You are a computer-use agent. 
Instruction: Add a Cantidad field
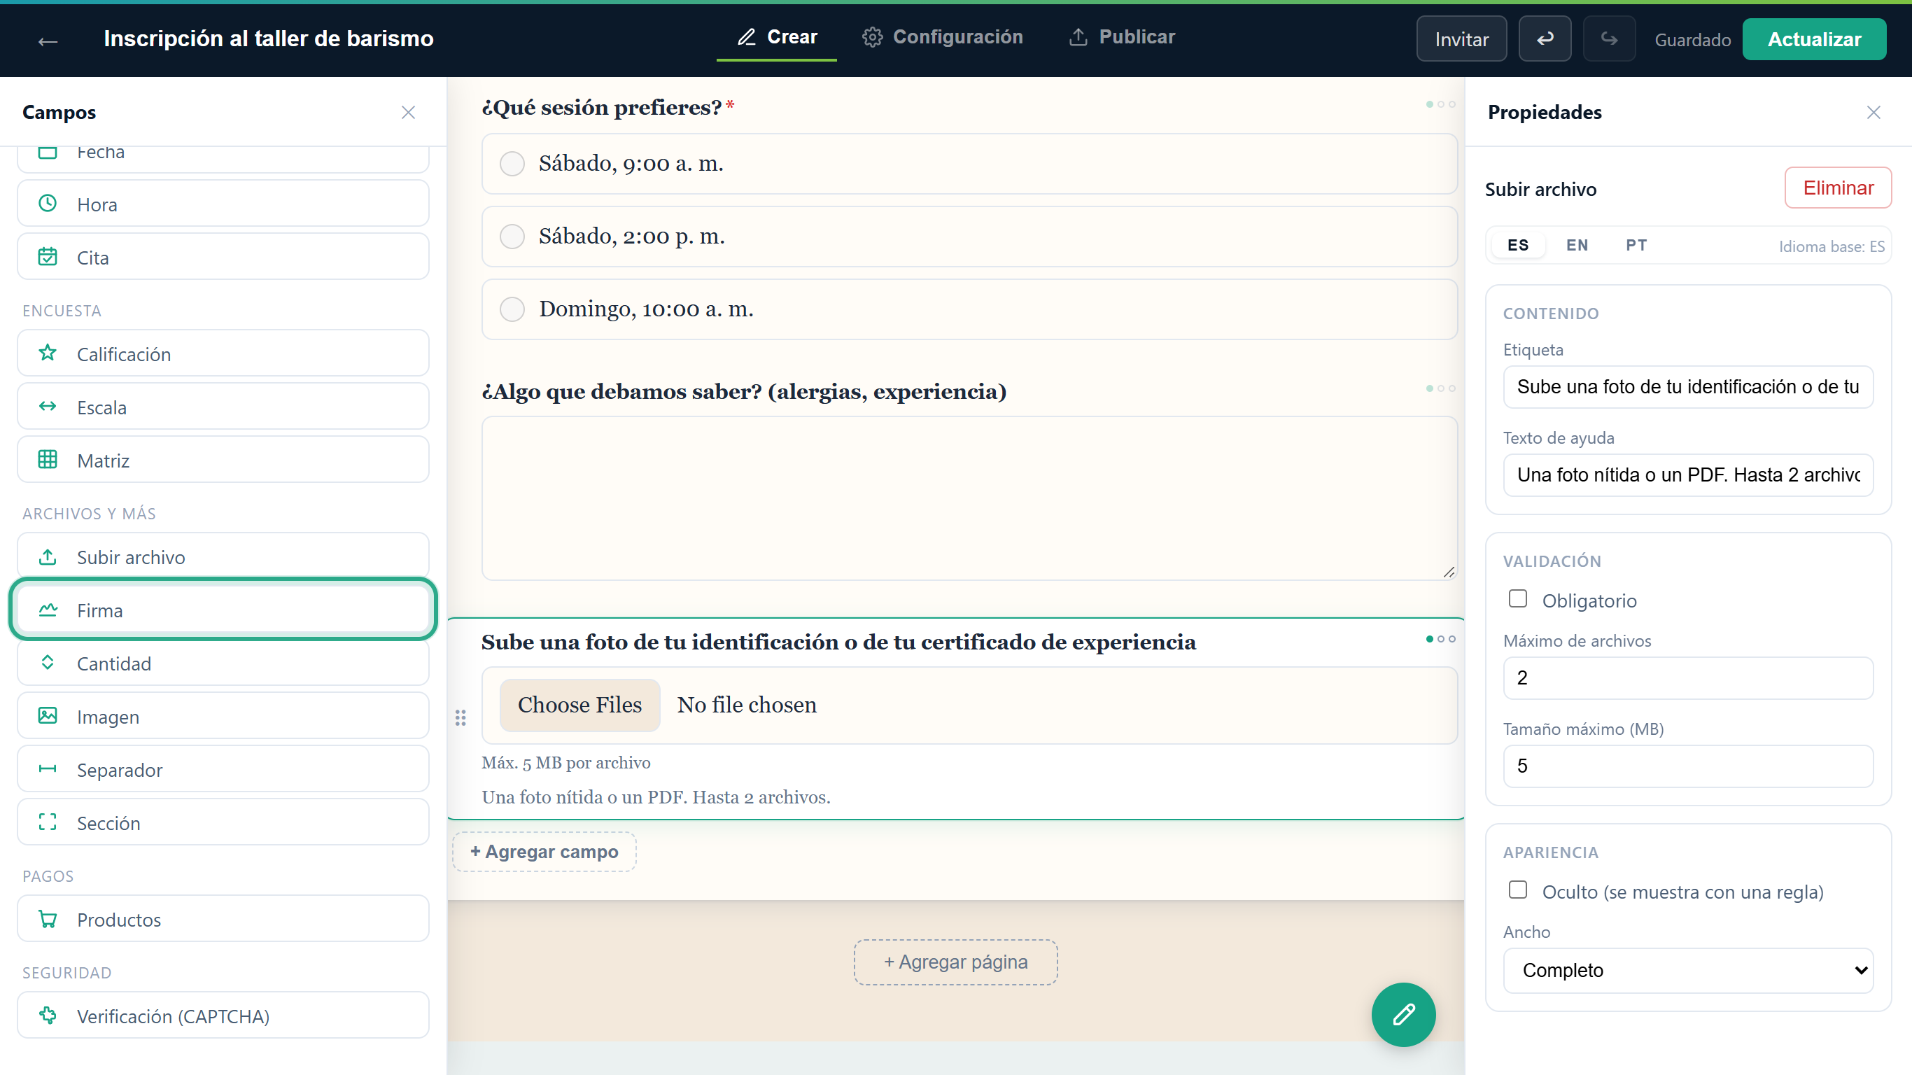click(223, 663)
